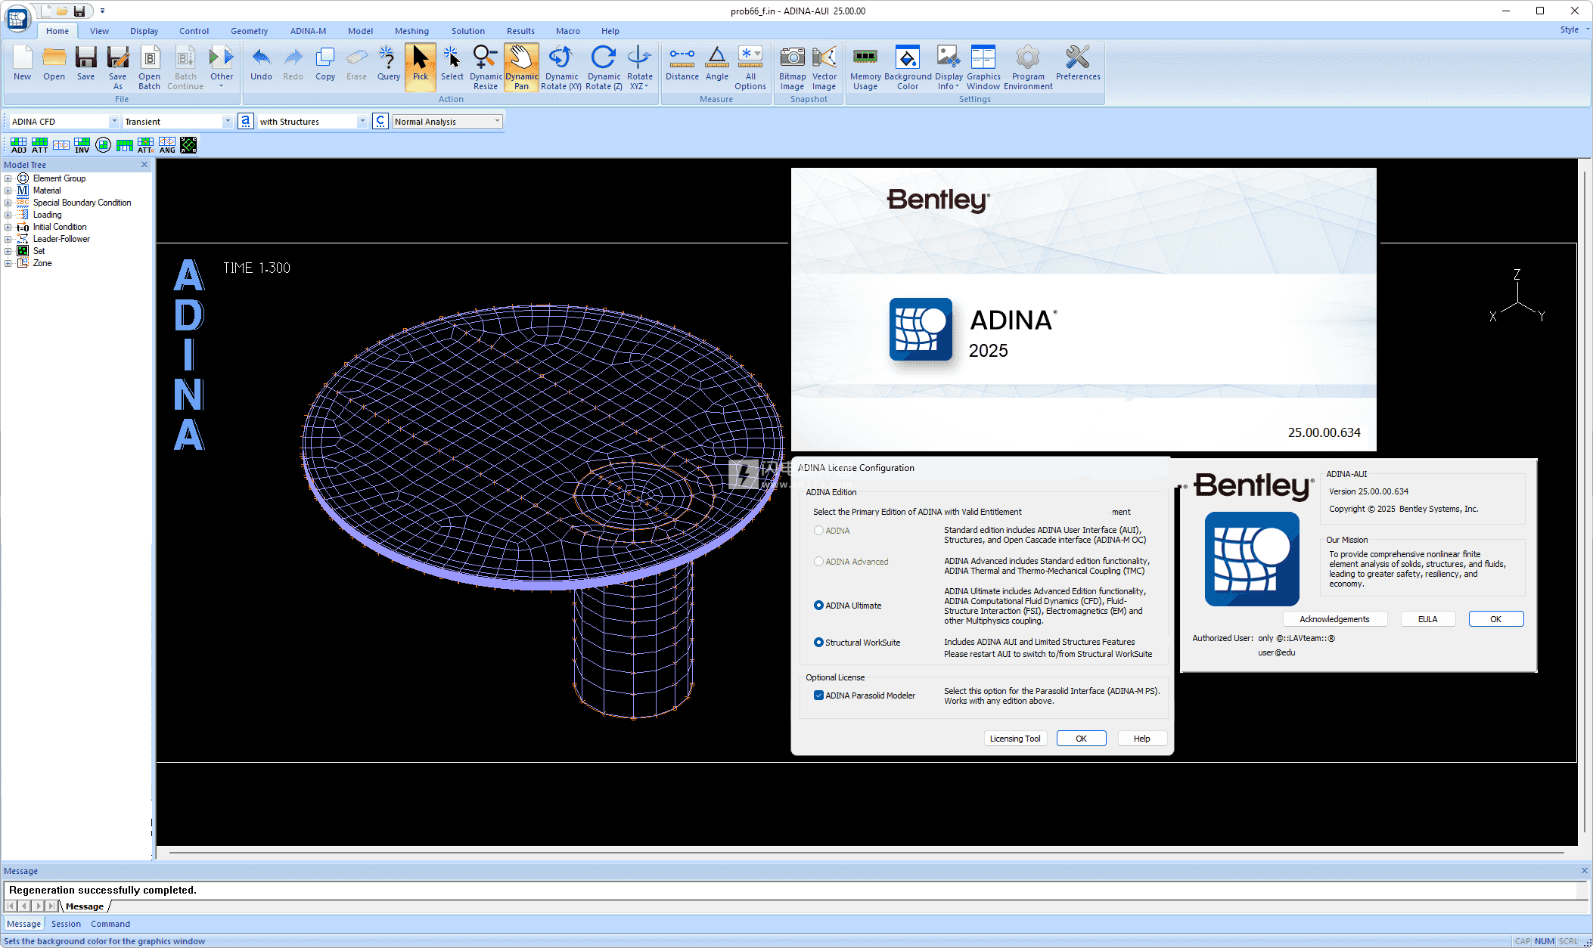The width and height of the screenshot is (1593, 948).
Task: Take a Vector Image snapshot
Action: coord(824,68)
